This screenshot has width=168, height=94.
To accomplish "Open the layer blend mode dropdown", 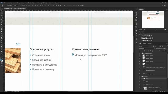I will (x=147, y=49).
